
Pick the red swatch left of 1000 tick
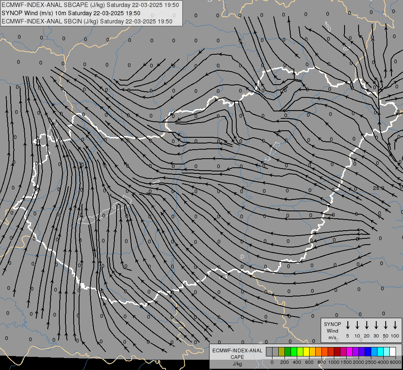click(x=331, y=351)
